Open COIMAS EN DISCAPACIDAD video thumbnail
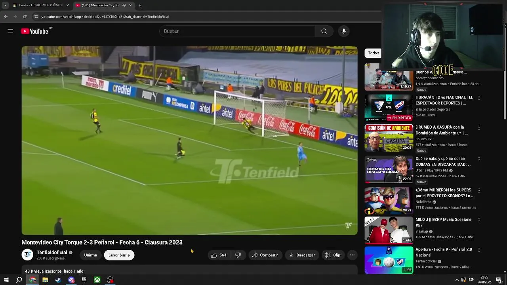This screenshot has height=285, width=507. point(389,169)
